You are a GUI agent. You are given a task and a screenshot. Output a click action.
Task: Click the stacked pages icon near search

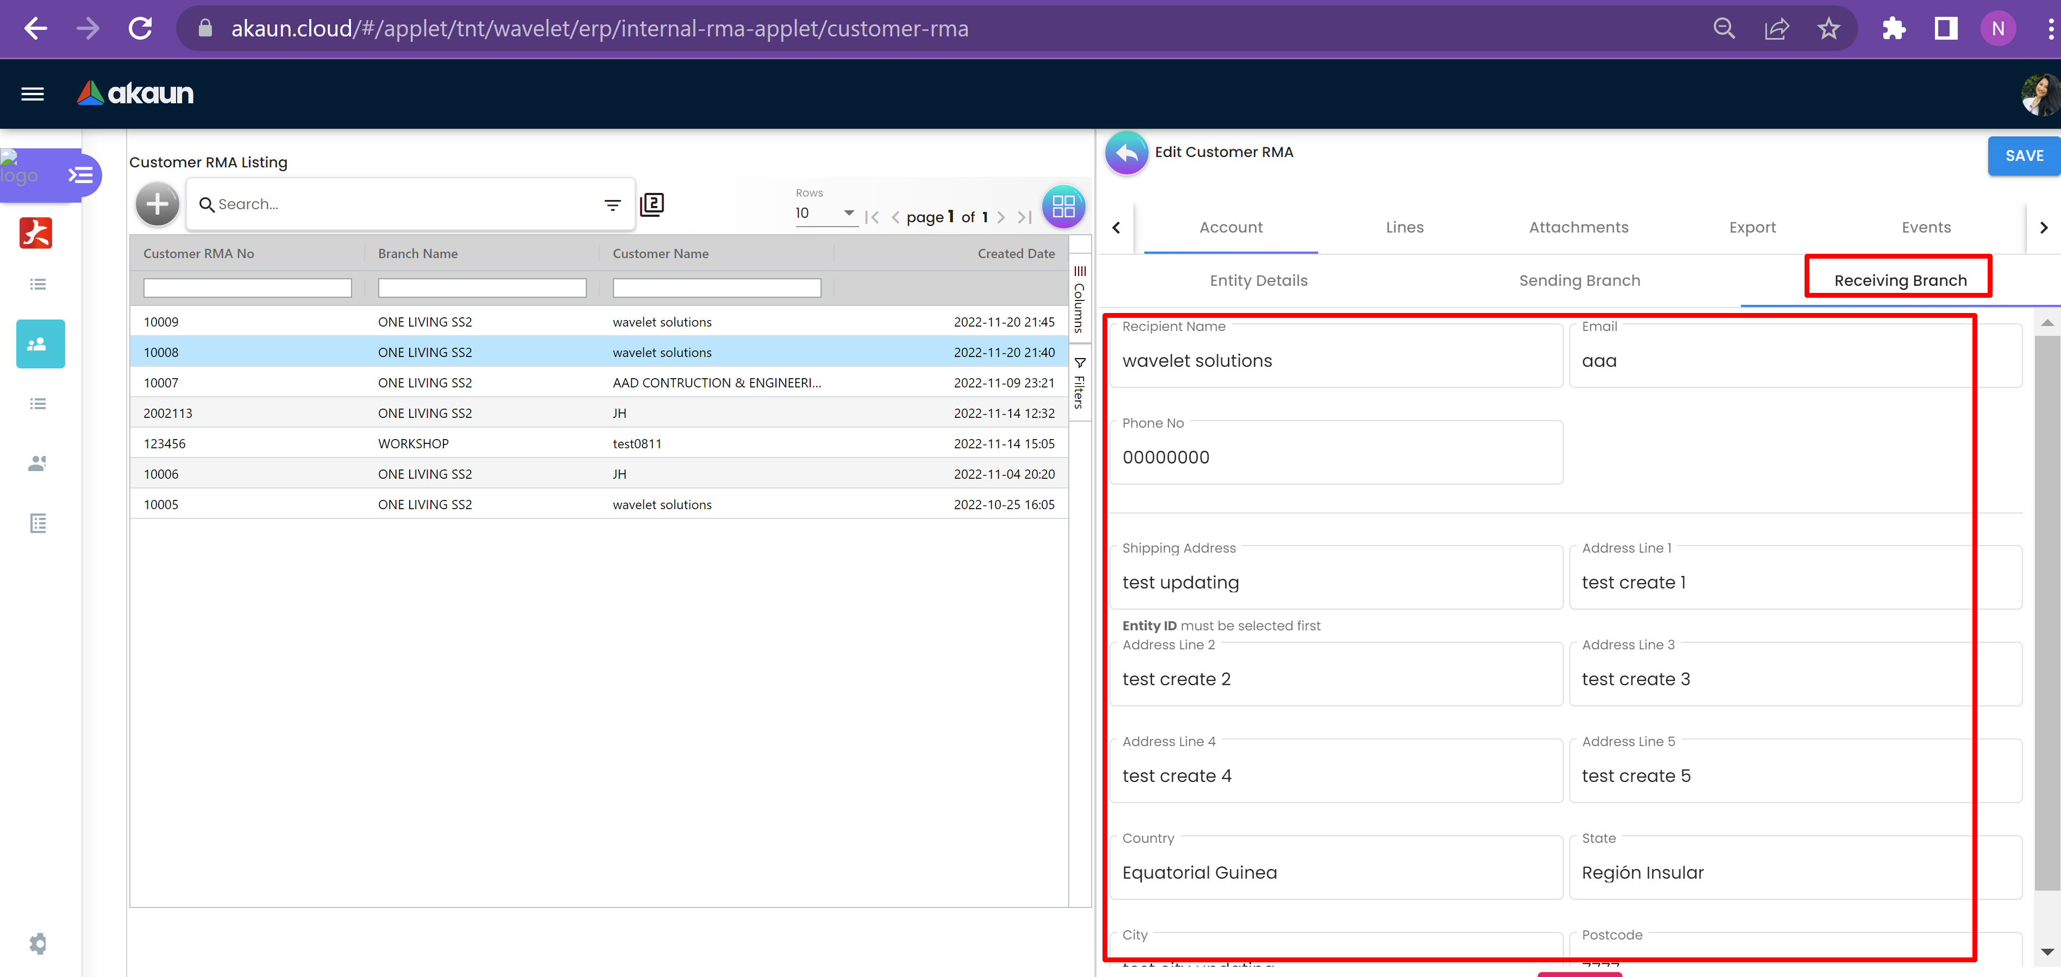click(652, 205)
